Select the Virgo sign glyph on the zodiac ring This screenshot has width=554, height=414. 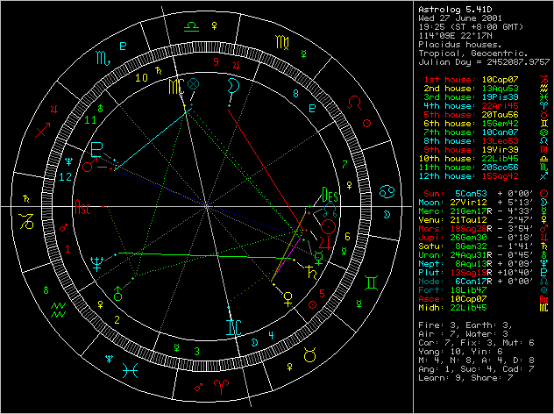[x=282, y=40]
